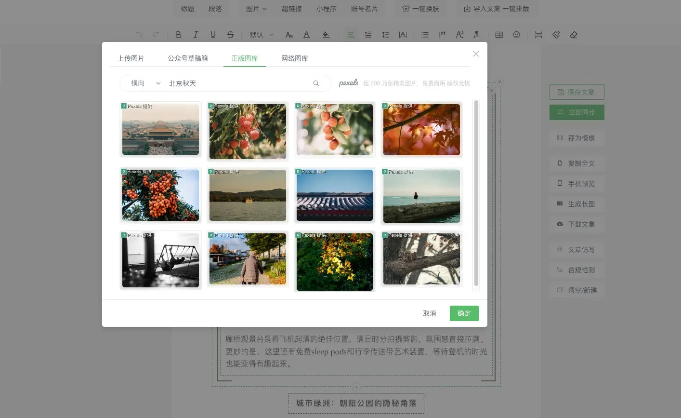This screenshot has height=418, width=681.
Task: Open the insert table icon
Action: 499,35
